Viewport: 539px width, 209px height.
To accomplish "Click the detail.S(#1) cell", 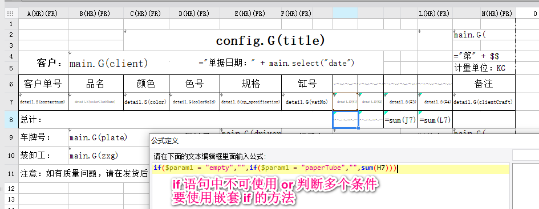I will (345, 102).
